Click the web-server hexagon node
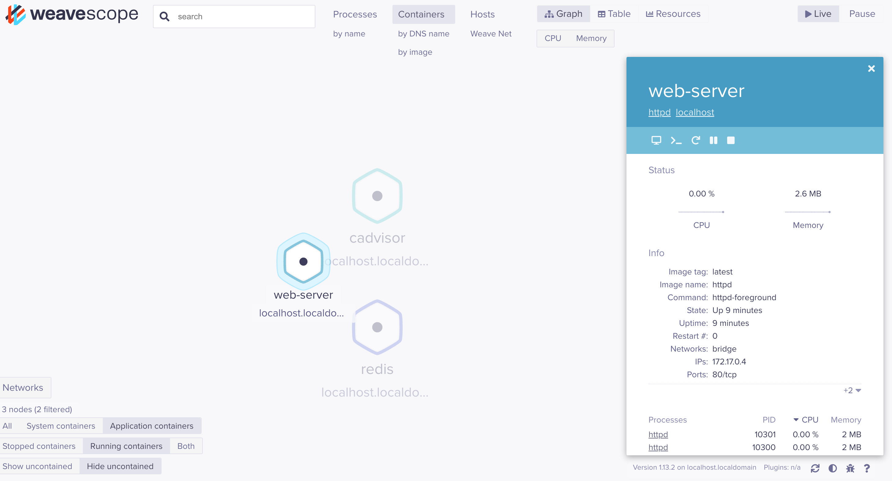Image resolution: width=892 pixels, height=481 pixels. 303,261
